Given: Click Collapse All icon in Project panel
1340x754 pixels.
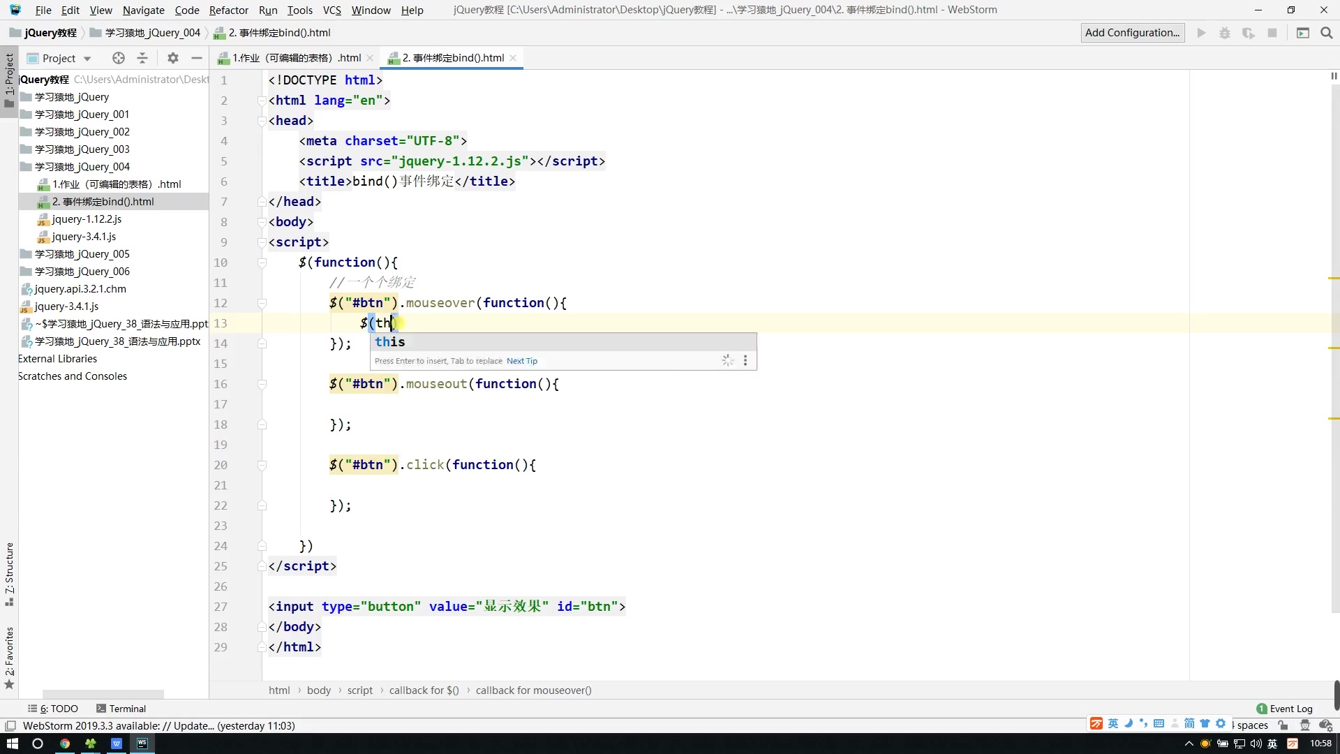Looking at the screenshot, I should tap(142, 58).
